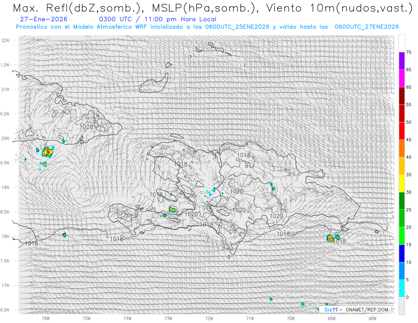Click the "17N" latitude axis label
This screenshot has width=418, height=323.
5,285
